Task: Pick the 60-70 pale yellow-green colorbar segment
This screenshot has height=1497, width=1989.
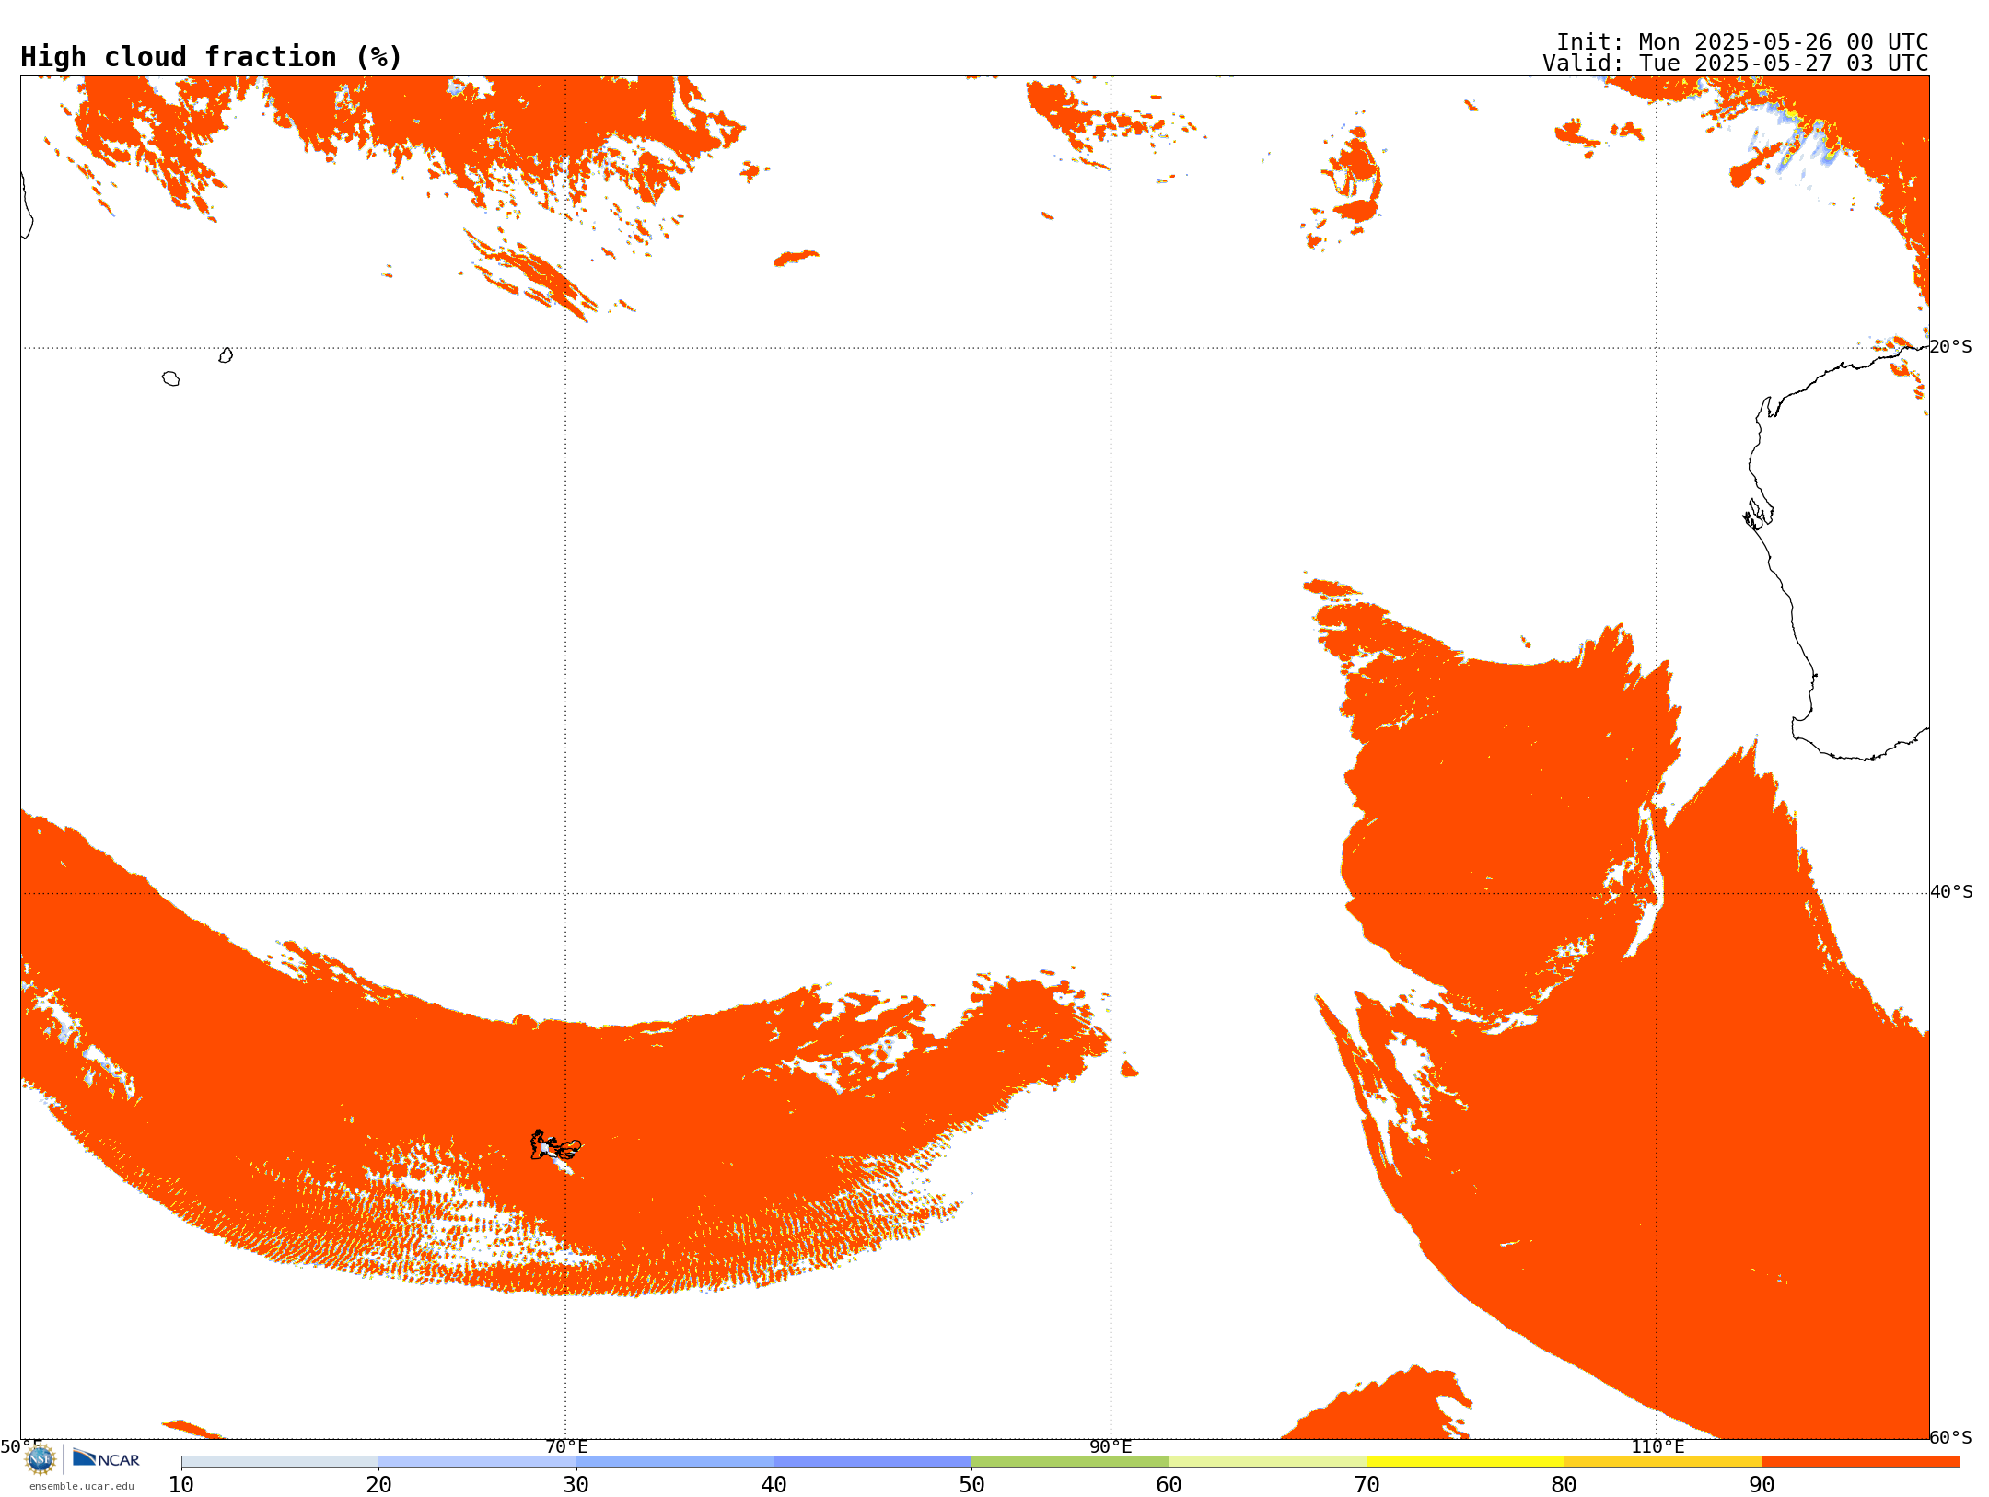Action: coord(1267,1462)
